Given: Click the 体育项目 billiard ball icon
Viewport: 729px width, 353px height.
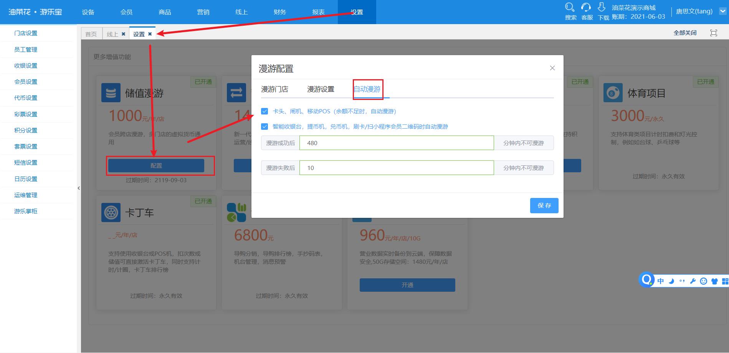Looking at the screenshot, I should click(x=613, y=93).
